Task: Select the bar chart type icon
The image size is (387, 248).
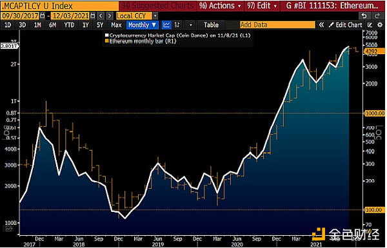Action: point(177,25)
